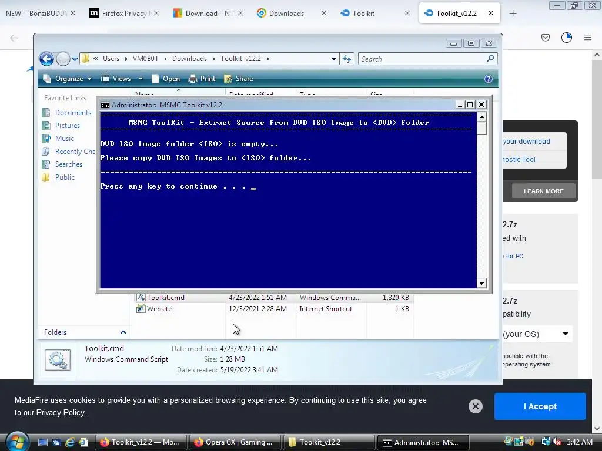Switch to the BonziBUDDY browser tab
602x451 pixels.
(x=36, y=13)
